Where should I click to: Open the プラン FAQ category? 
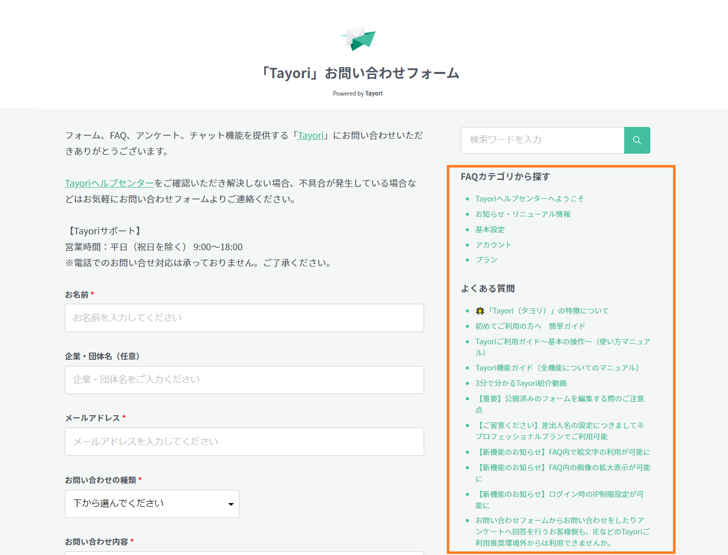coord(486,260)
